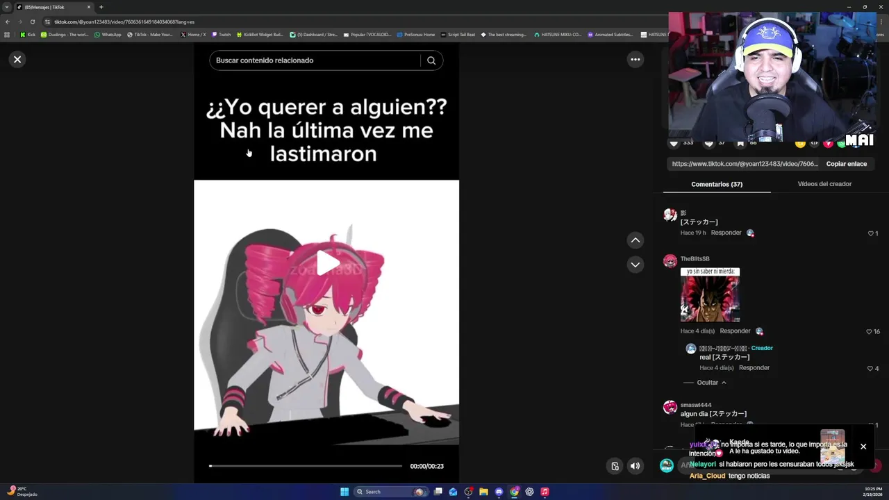Click Copiar enlace button
Screen dimensions: 889x500
point(846,164)
